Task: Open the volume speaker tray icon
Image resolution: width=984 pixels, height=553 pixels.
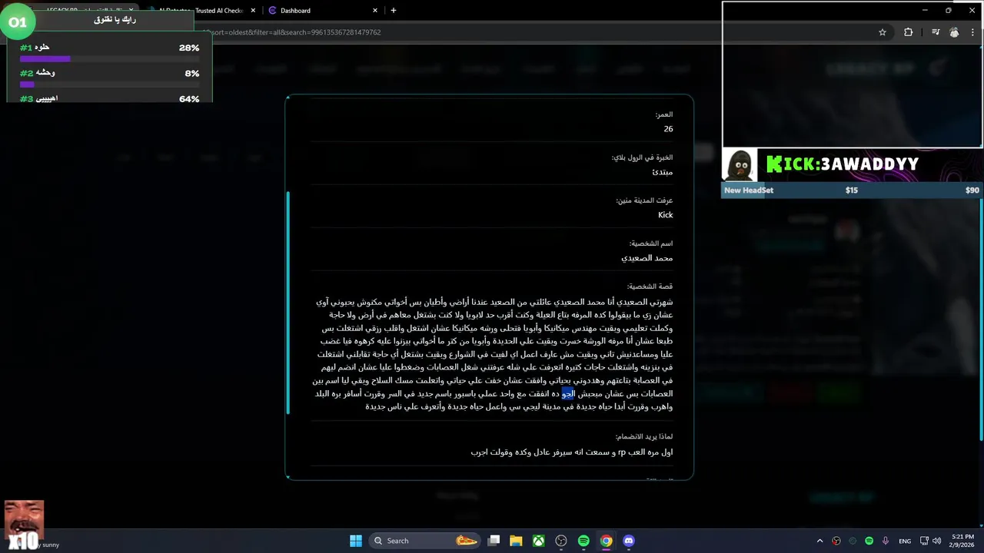Action: tap(936, 541)
